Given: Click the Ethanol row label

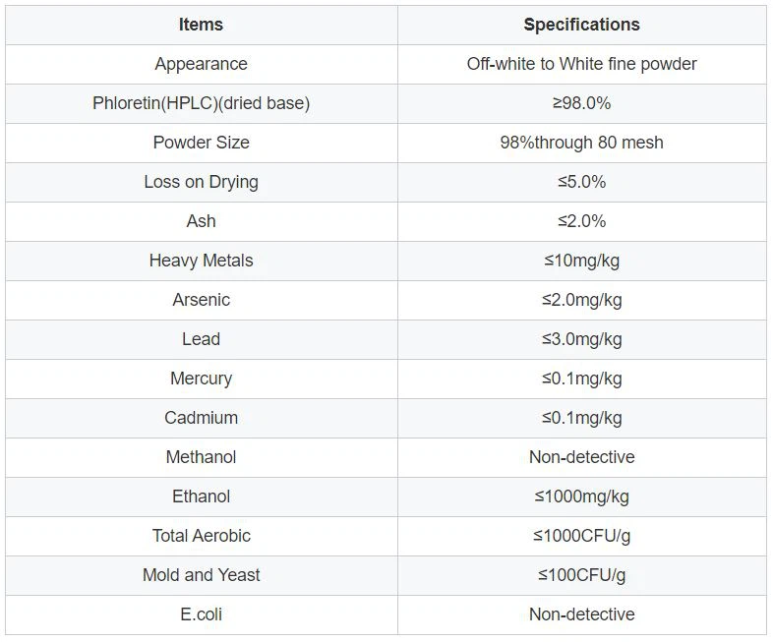Looking at the screenshot, I should 201,496.
